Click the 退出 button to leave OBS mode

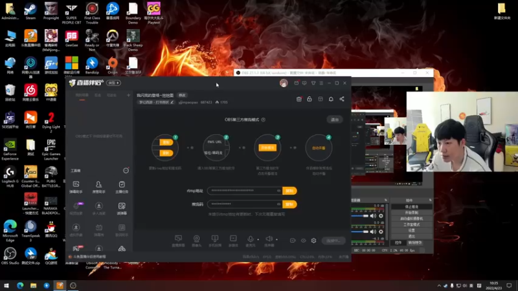coord(335,120)
